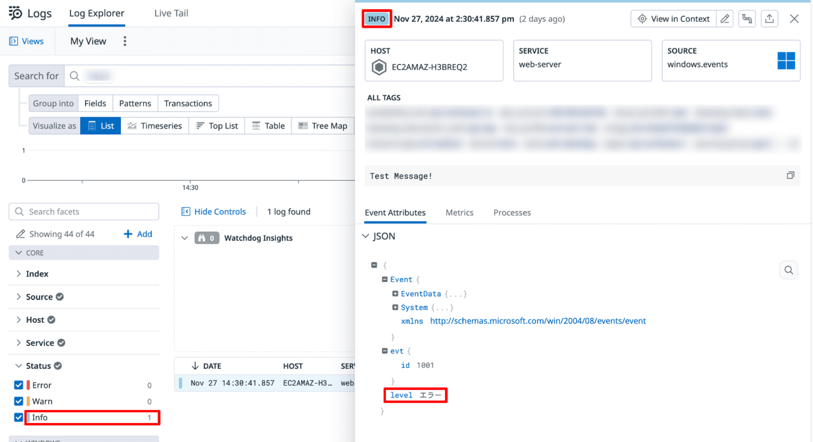The width and height of the screenshot is (813, 442).
Task: Click the pencil icon beside Showing 44 of 44
Action: coord(20,234)
